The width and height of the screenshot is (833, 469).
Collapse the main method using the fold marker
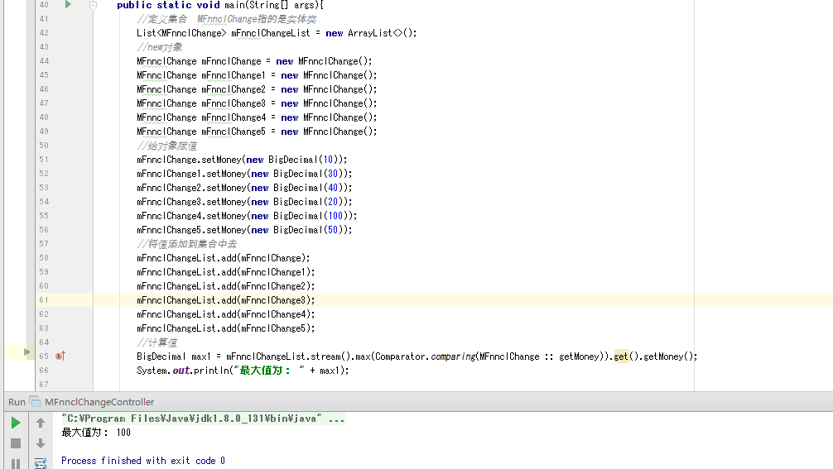coord(93,5)
